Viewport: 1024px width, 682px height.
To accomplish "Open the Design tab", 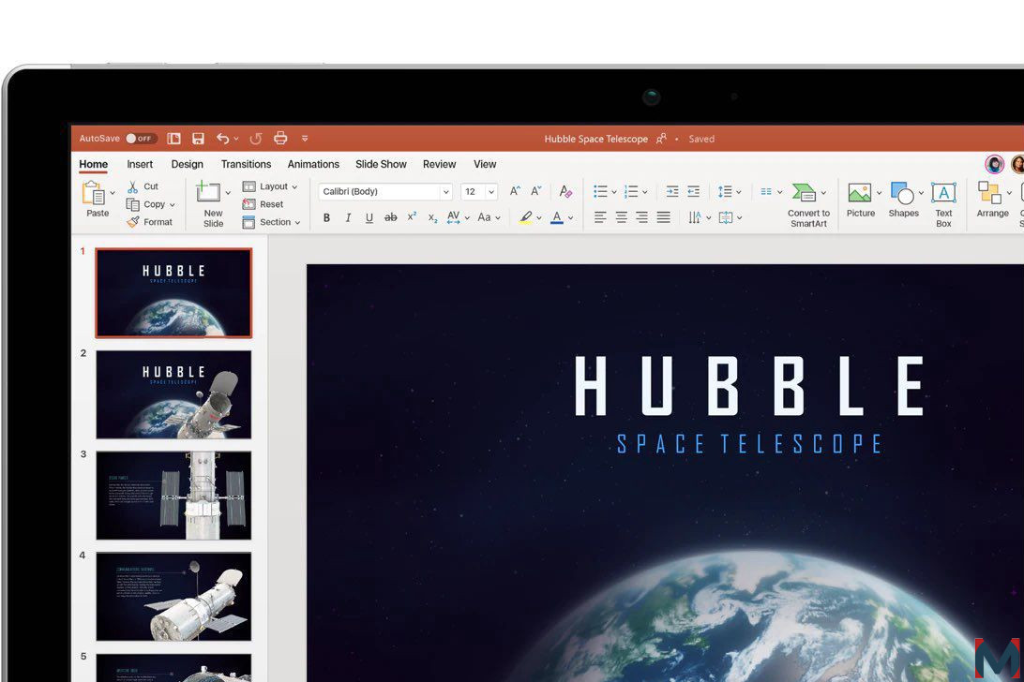I will [187, 165].
